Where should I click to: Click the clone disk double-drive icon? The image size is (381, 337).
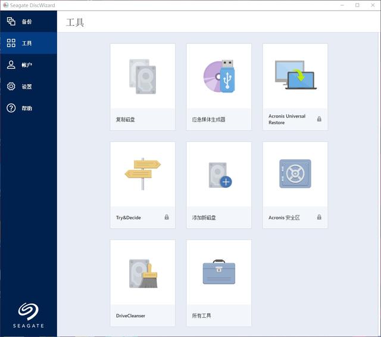coord(143,76)
